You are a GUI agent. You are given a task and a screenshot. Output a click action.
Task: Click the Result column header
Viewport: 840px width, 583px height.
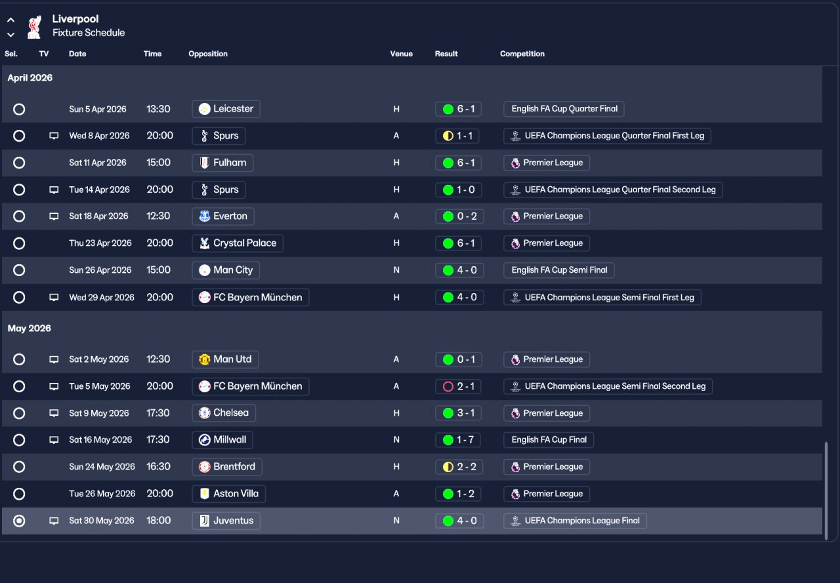(x=446, y=54)
